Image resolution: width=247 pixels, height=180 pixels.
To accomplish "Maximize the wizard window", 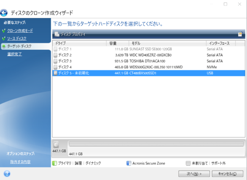I will 225,4.
